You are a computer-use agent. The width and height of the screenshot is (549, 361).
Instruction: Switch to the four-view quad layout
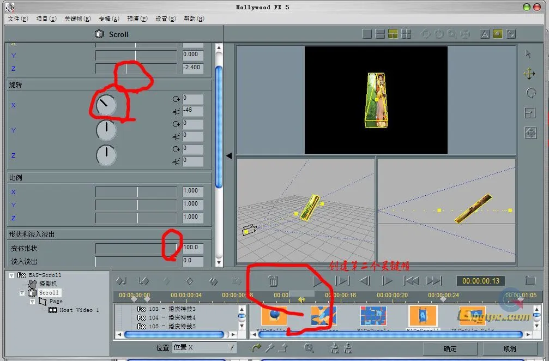click(x=406, y=34)
